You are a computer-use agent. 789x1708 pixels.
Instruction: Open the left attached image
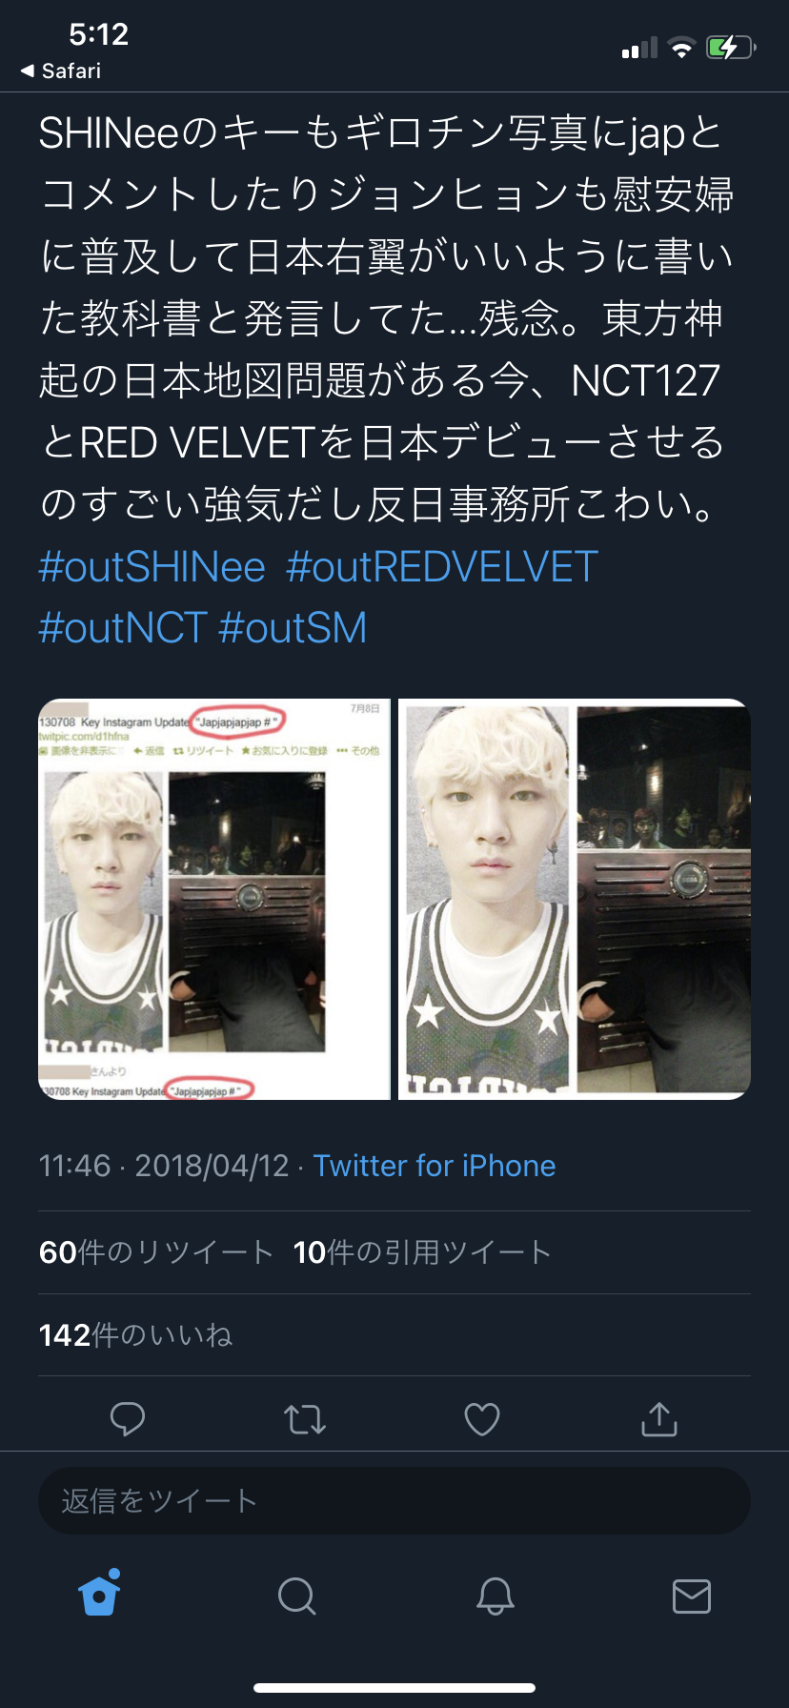pos(214,899)
